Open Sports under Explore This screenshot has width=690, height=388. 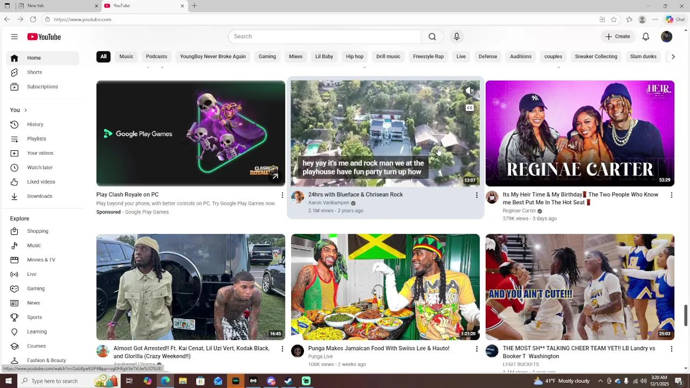(x=34, y=317)
